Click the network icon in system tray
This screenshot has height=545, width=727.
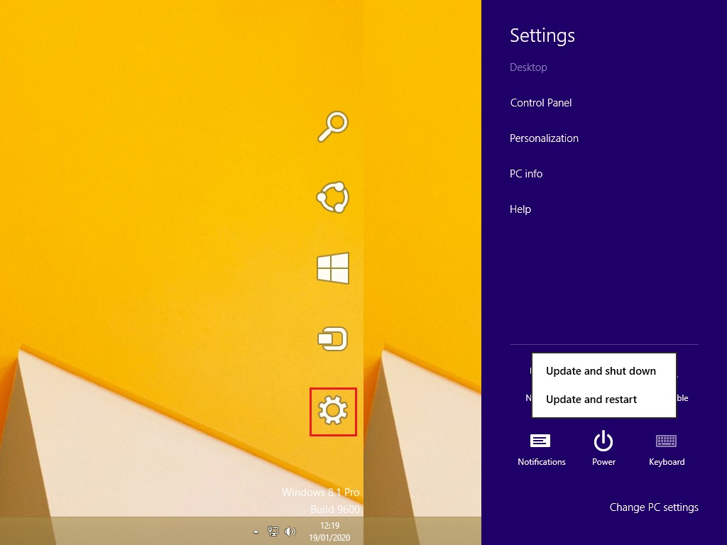273,531
